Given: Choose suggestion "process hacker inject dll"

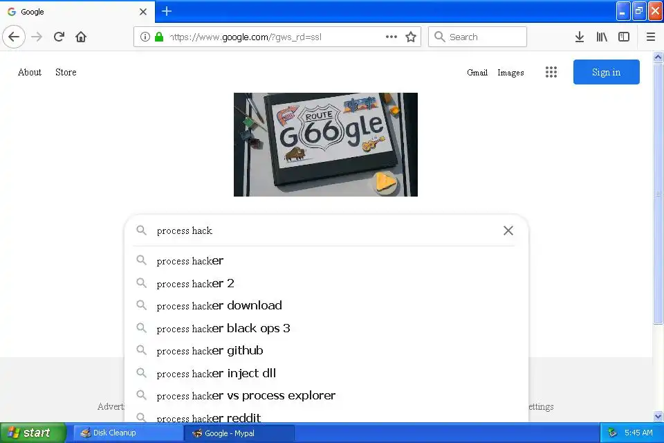Looking at the screenshot, I should coord(326,373).
